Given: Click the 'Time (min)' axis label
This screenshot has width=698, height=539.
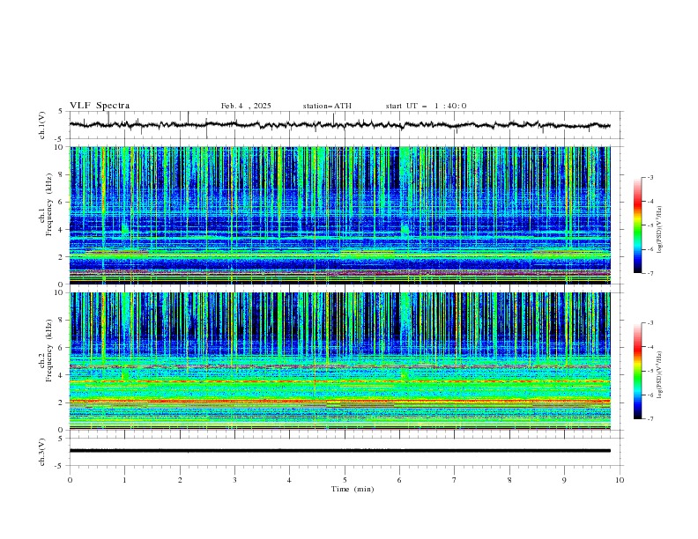Looking at the screenshot, I should (x=353, y=489).
